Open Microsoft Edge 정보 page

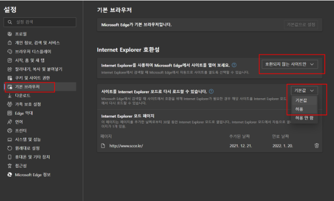[x=33, y=175]
